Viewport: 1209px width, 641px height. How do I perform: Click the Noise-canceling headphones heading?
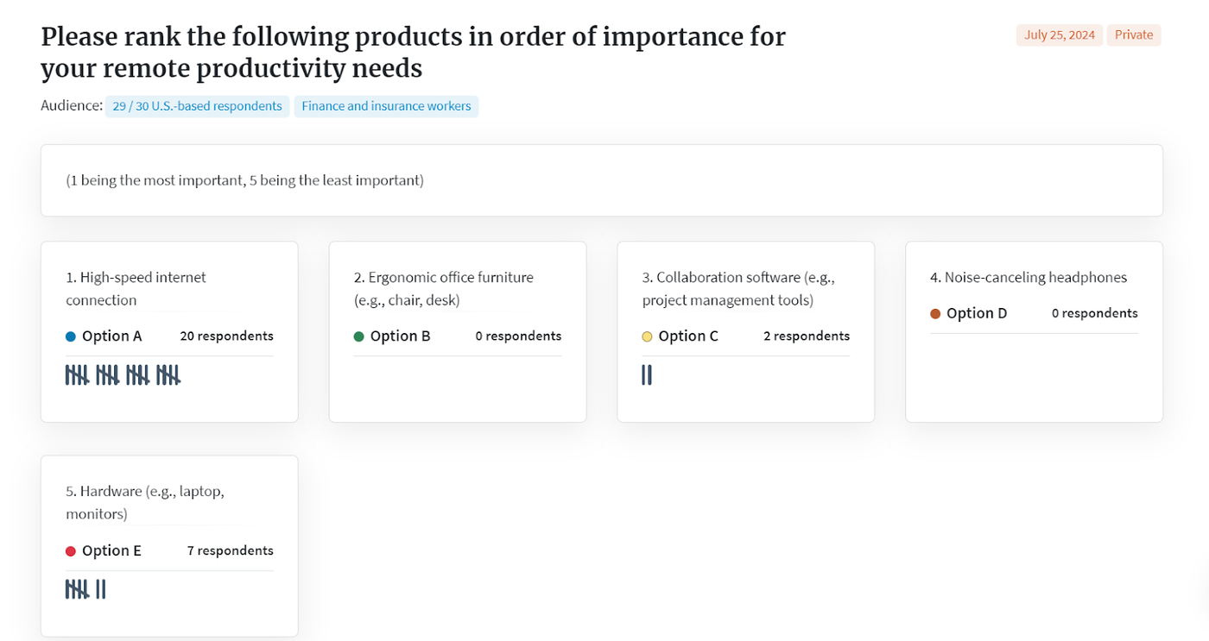(1029, 277)
